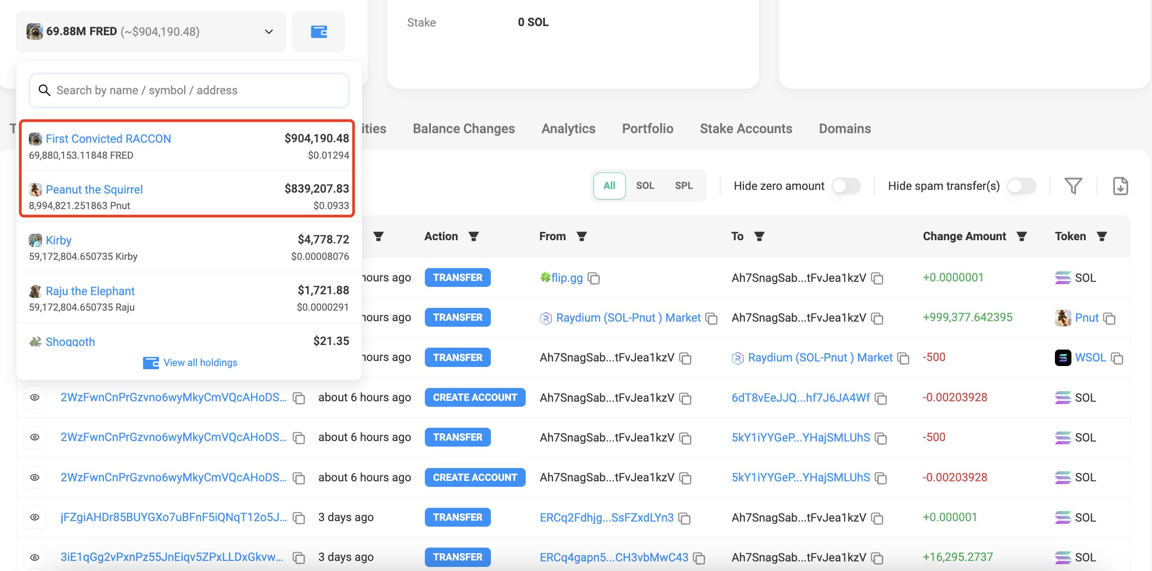The image size is (1152, 571).
Task: Expand the 69.88M FRED token dropdown
Action: point(269,32)
